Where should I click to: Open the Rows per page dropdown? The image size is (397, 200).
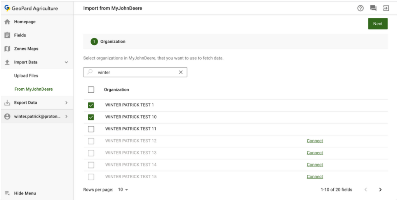click(123, 189)
